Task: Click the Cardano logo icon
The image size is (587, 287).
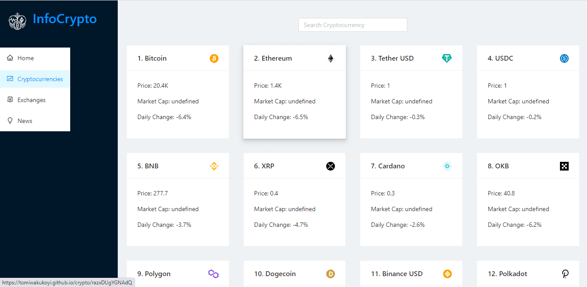Action: click(447, 166)
